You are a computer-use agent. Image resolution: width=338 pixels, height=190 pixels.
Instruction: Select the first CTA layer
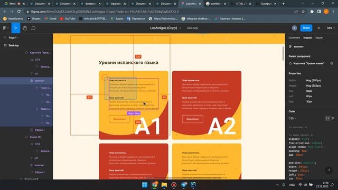37,60
